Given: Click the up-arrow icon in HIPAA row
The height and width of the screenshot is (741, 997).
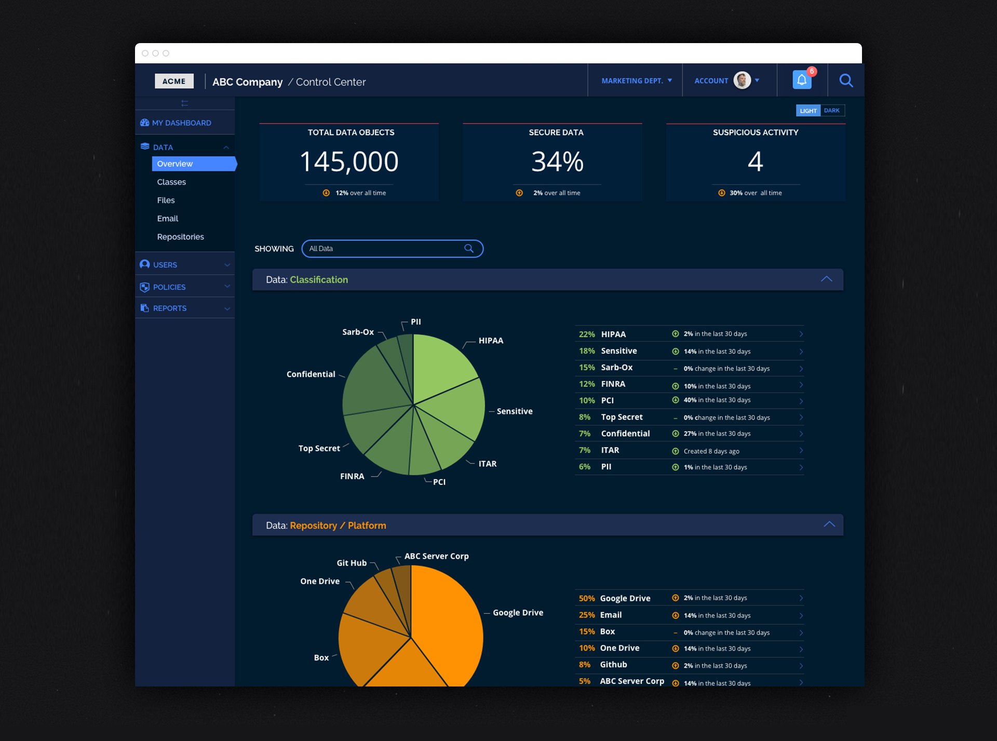Looking at the screenshot, I should pyautogui.click(x=676, y=334).
